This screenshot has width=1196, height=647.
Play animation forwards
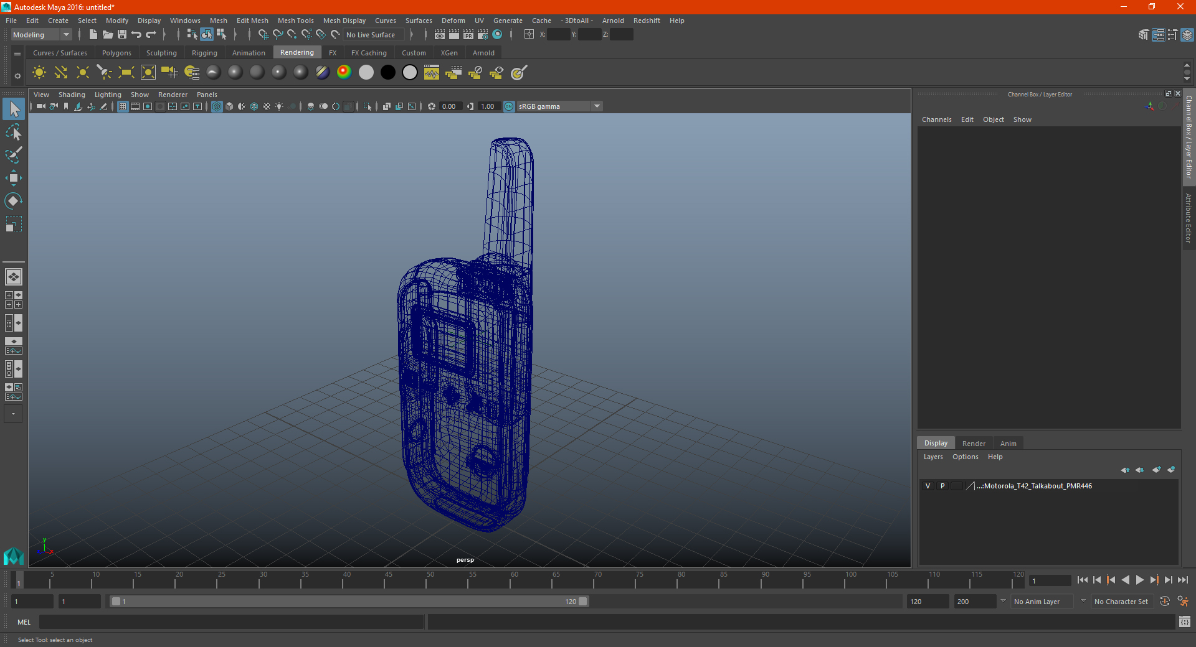click(x=1139, y=580)
